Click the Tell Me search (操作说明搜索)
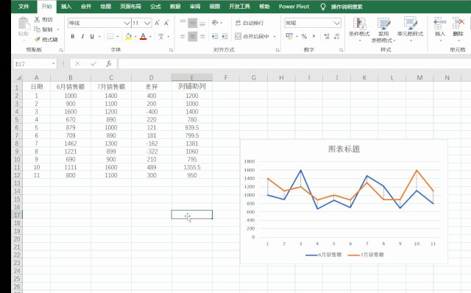 (347, 7)
